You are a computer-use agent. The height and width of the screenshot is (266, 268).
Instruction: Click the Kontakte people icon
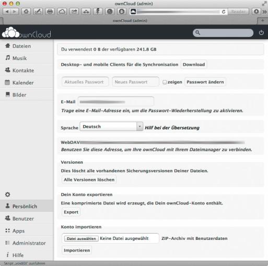[x=7, y=70]
